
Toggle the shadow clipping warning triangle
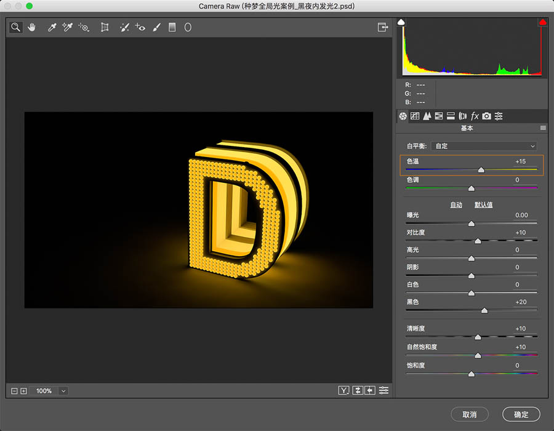coord(401,21)
